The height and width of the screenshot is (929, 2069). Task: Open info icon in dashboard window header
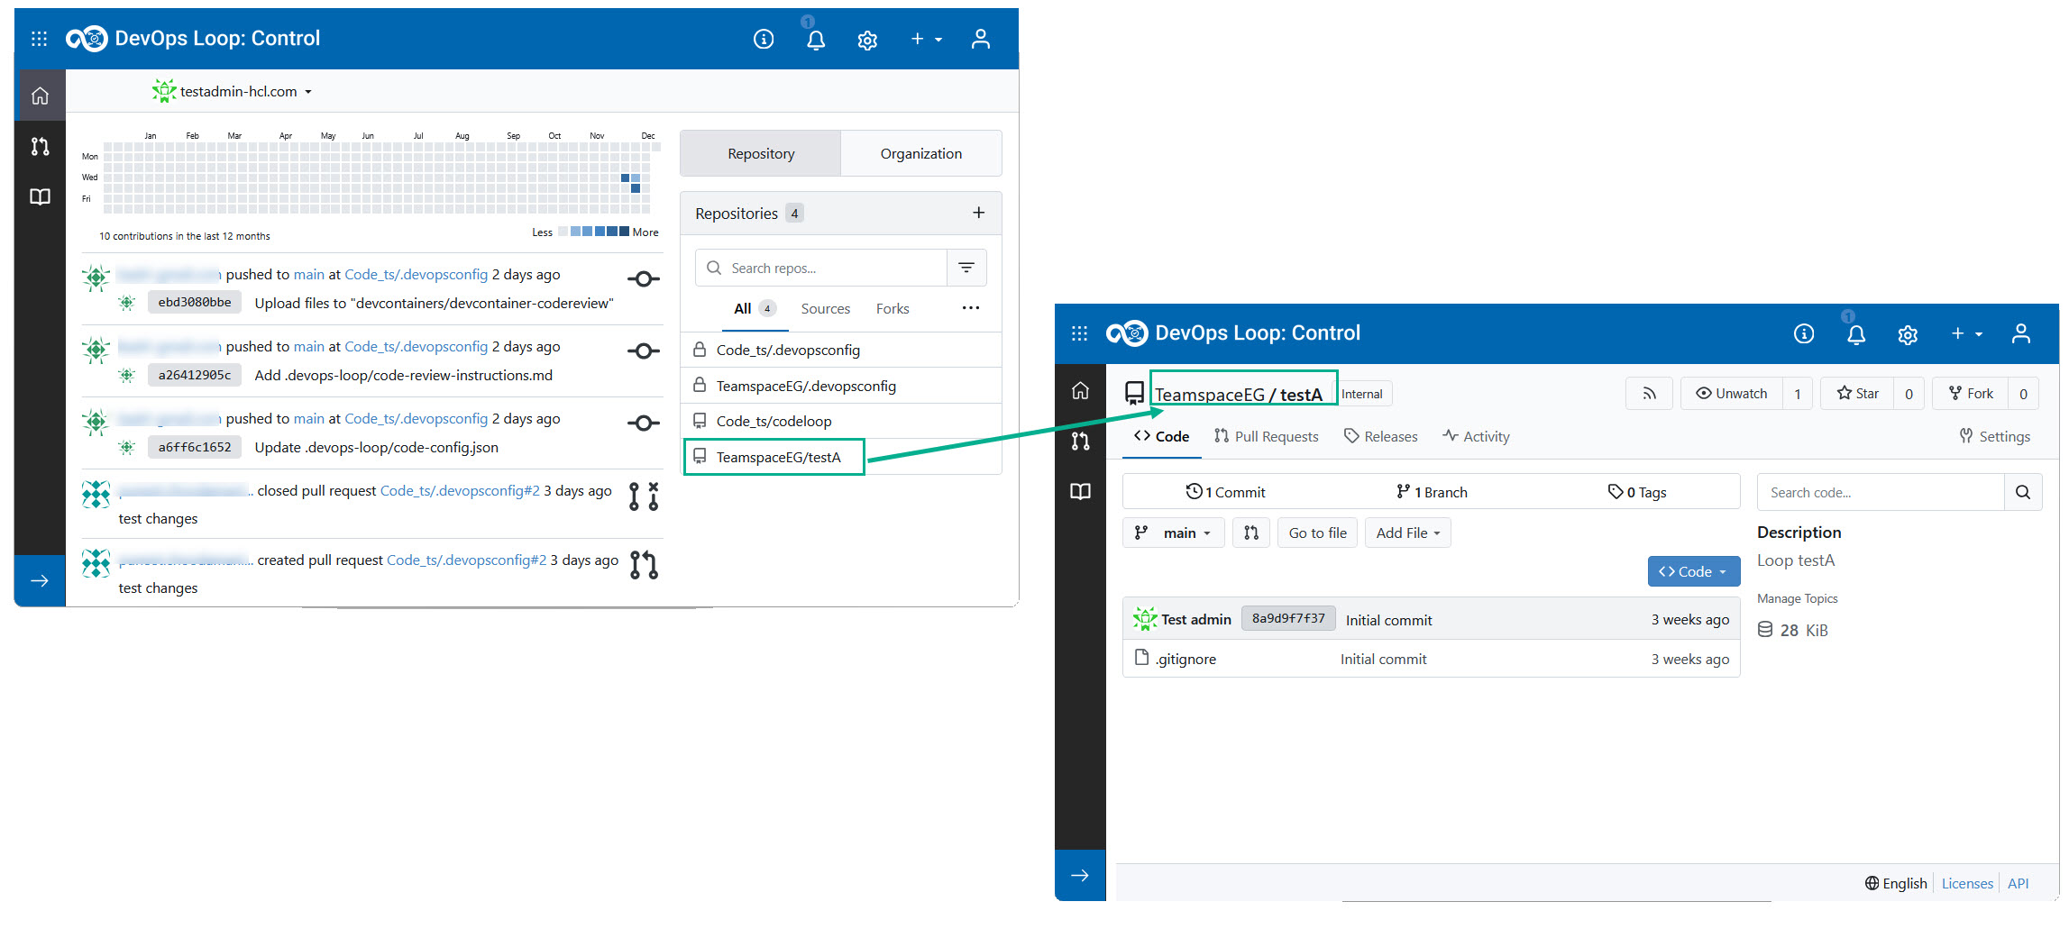(x=764, y=39)
